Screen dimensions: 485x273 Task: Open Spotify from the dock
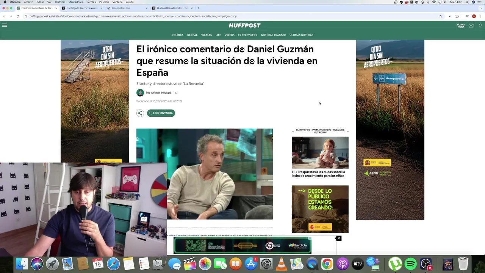[x=411, y=264]
